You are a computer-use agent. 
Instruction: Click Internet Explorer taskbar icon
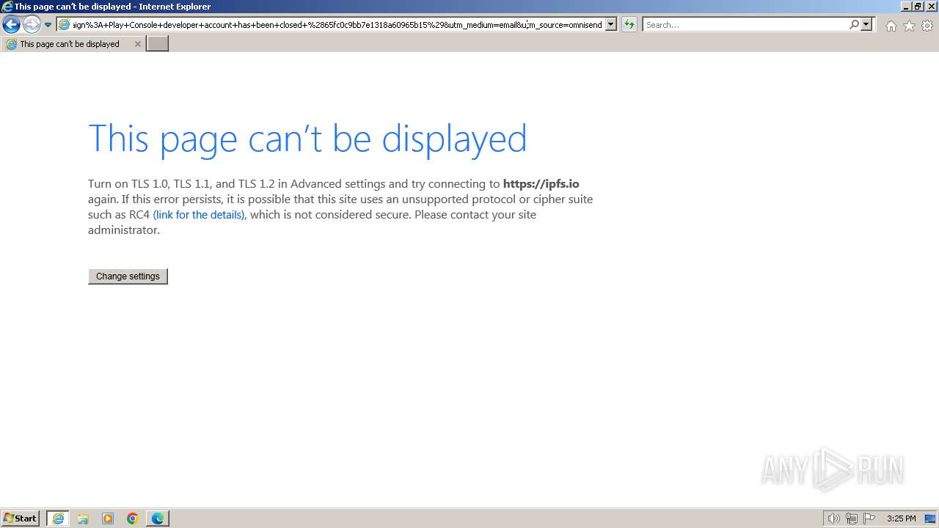click(58, 518)
